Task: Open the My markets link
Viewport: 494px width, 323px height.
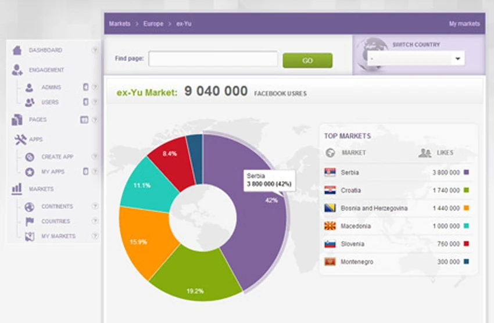Action: pyautogui.click(x=464, y=24)
